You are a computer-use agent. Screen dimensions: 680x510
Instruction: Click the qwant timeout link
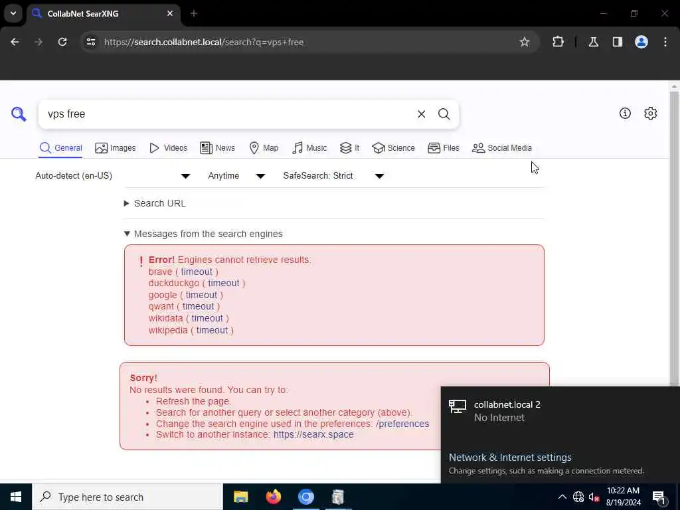198,306
